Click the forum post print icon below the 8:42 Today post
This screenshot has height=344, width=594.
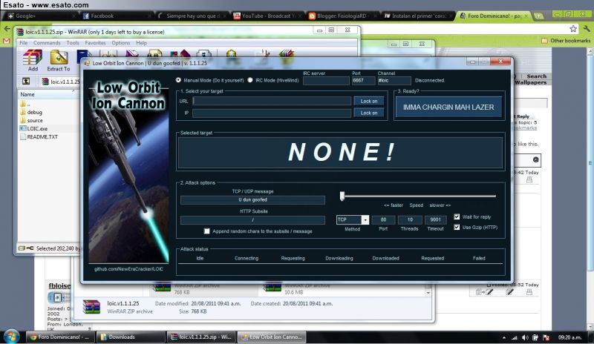click(529, 180)
